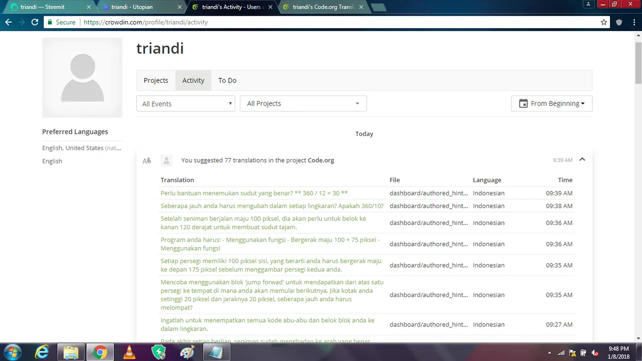Close the triandi's Code.org Translation tab

point(361,8)
